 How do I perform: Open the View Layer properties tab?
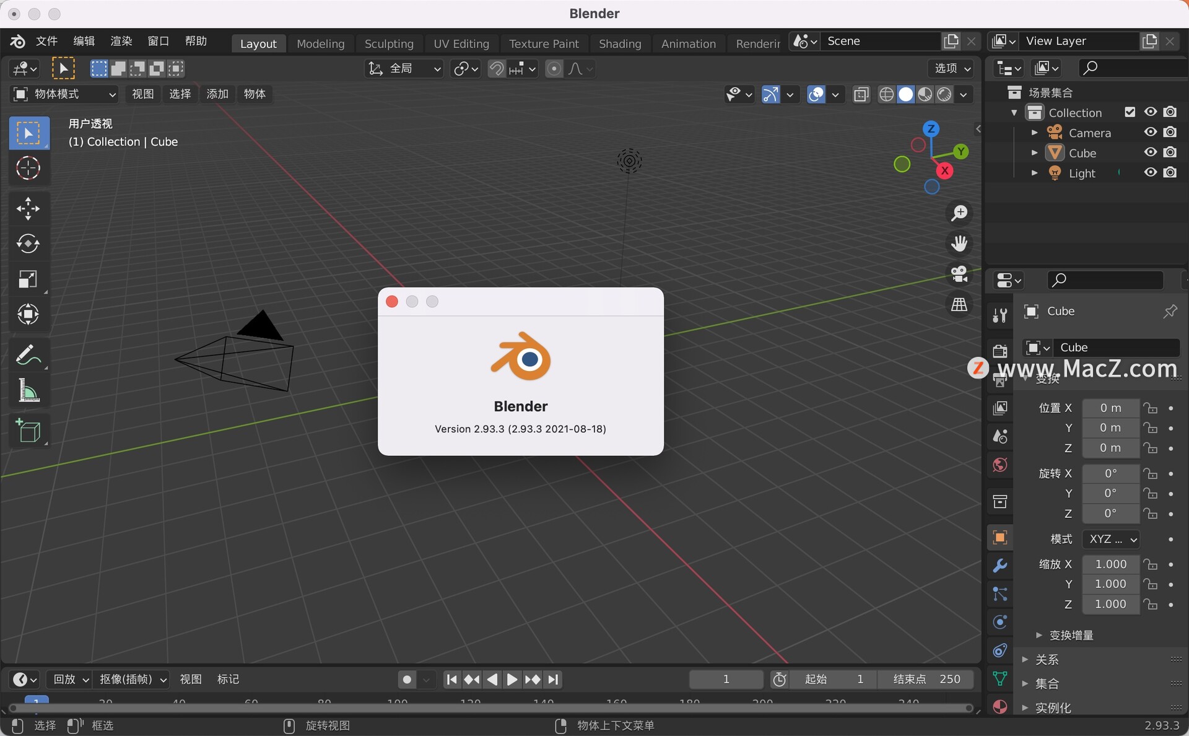(1000, 408)
